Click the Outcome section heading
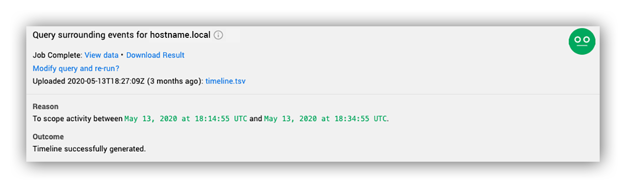626x188 pixels. pos(48,137)
